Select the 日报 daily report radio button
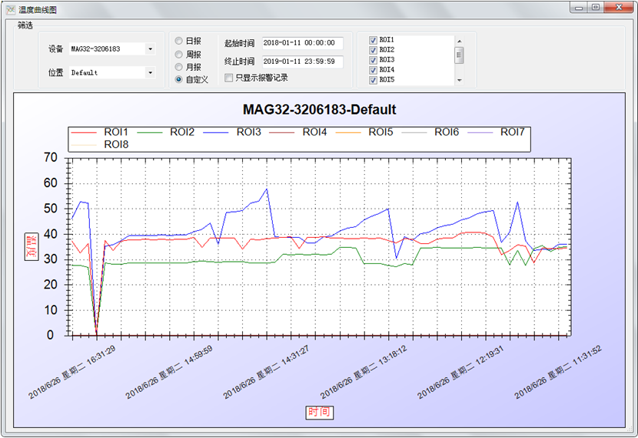 click(x=178, y=41)
